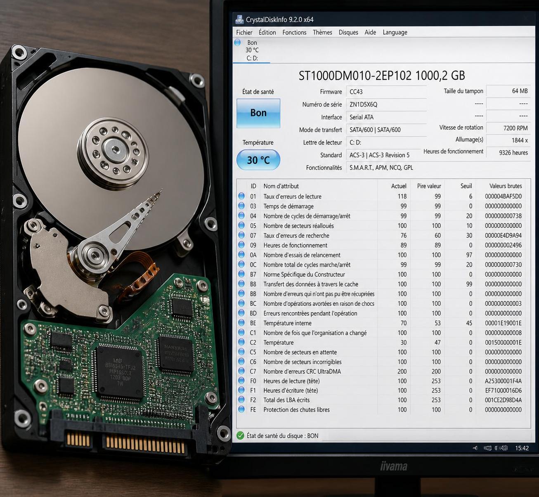Click Protection des chutes libres row
Viewport: 539px width, 497px height.
point(383,410)
